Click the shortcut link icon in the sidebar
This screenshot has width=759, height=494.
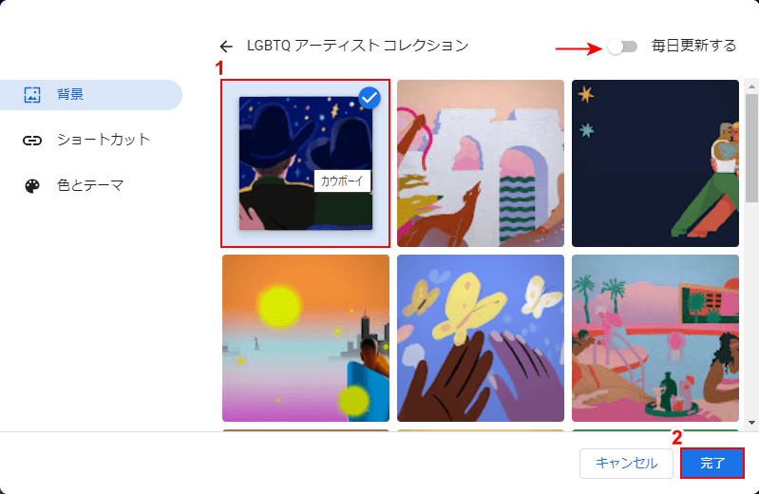click(32, 141)
